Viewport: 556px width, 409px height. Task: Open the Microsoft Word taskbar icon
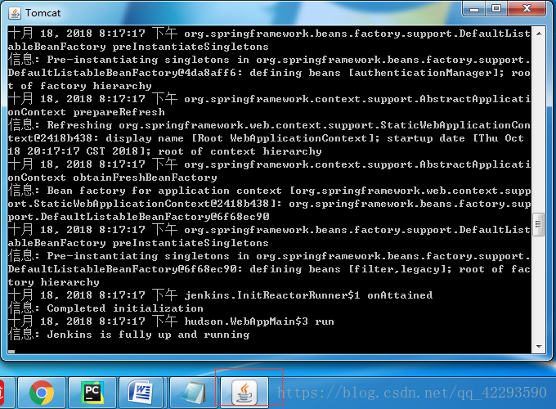[141, 393]
